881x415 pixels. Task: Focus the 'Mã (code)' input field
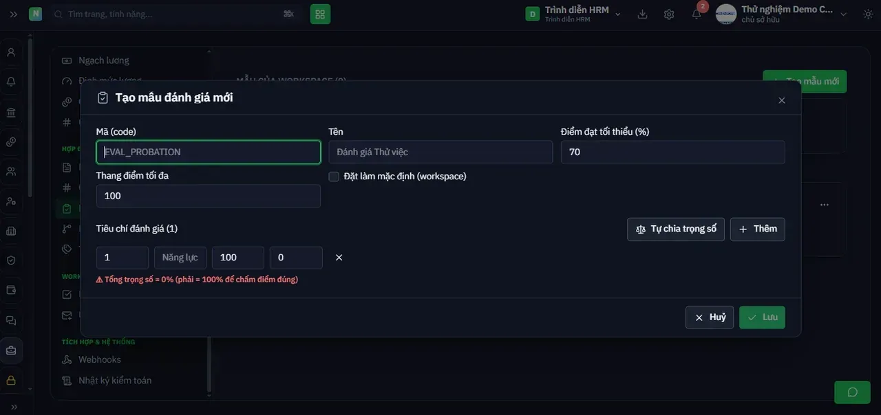pyautogui.click(x=209, y=153)
